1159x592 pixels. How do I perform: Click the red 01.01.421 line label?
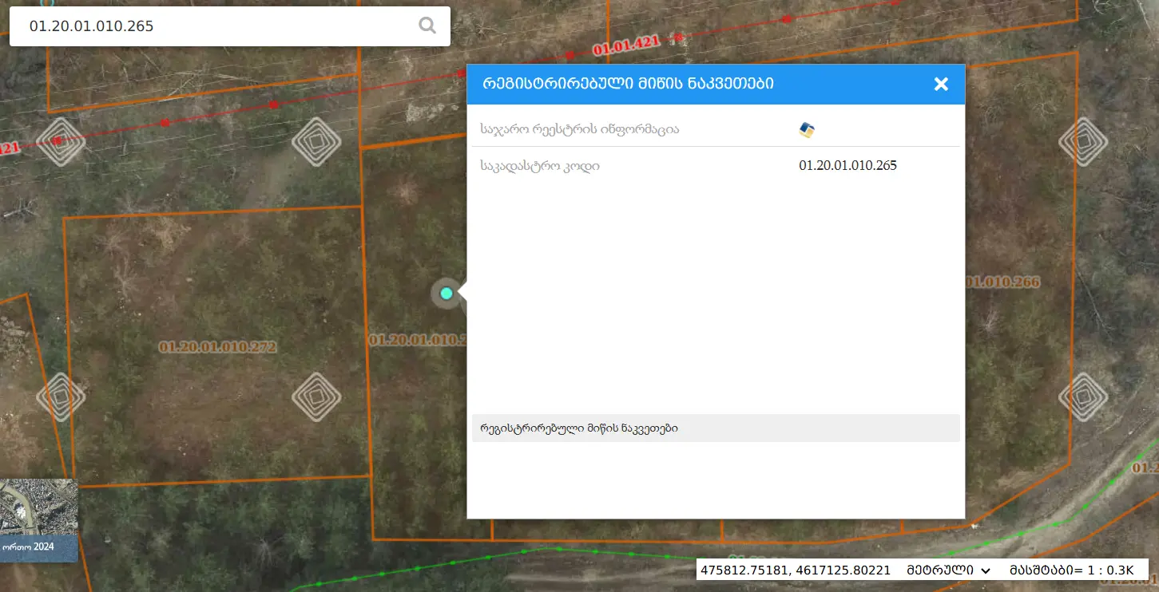[626, 46]
